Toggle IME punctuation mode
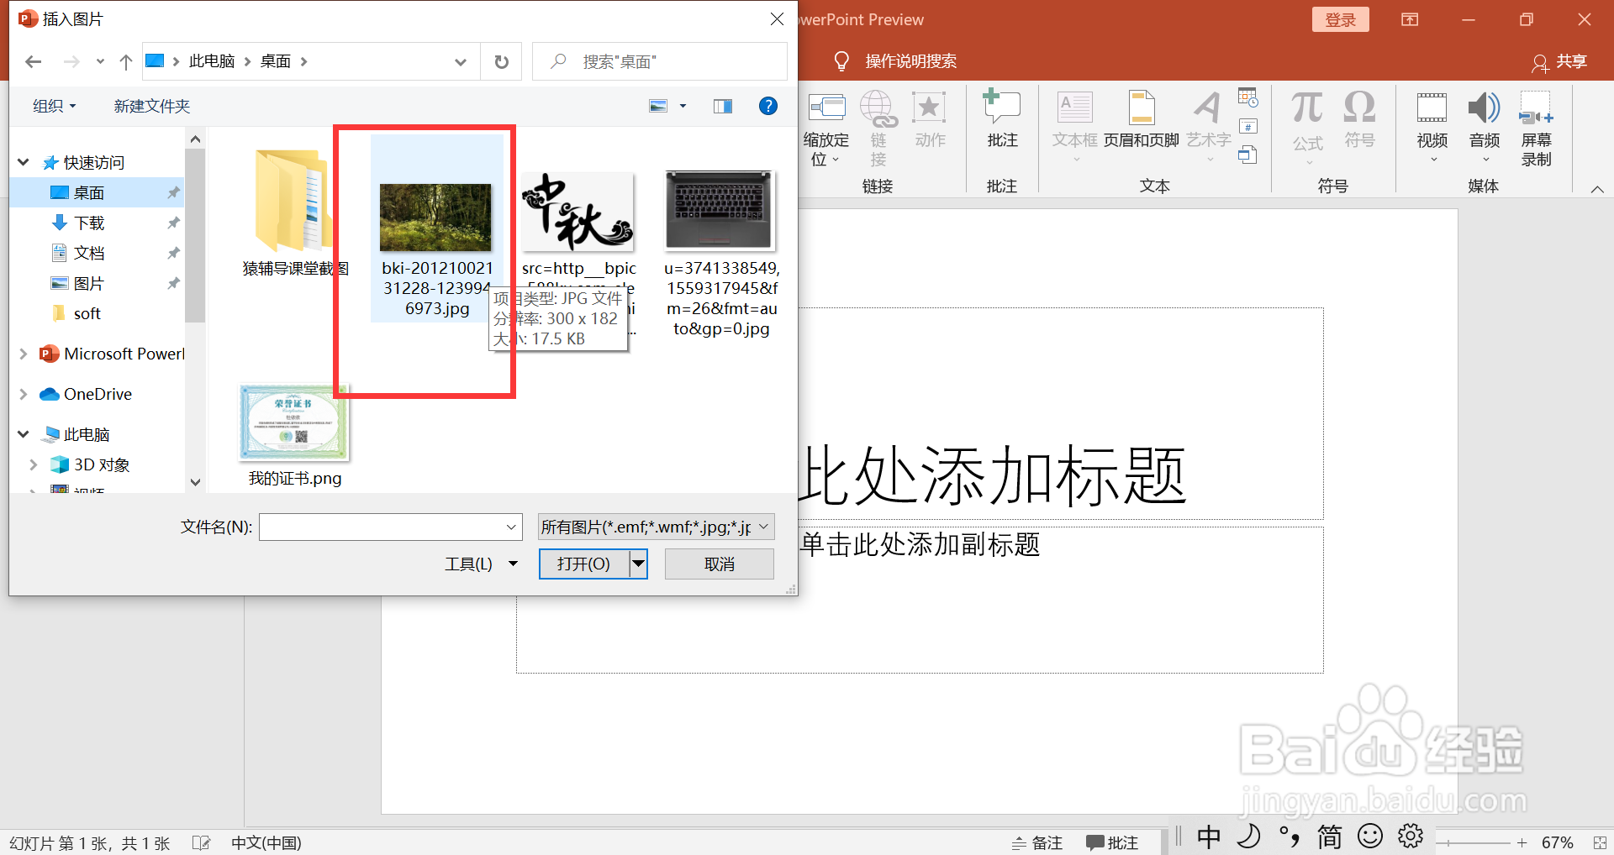The image size is (1614, 855). pos(1289,837)
